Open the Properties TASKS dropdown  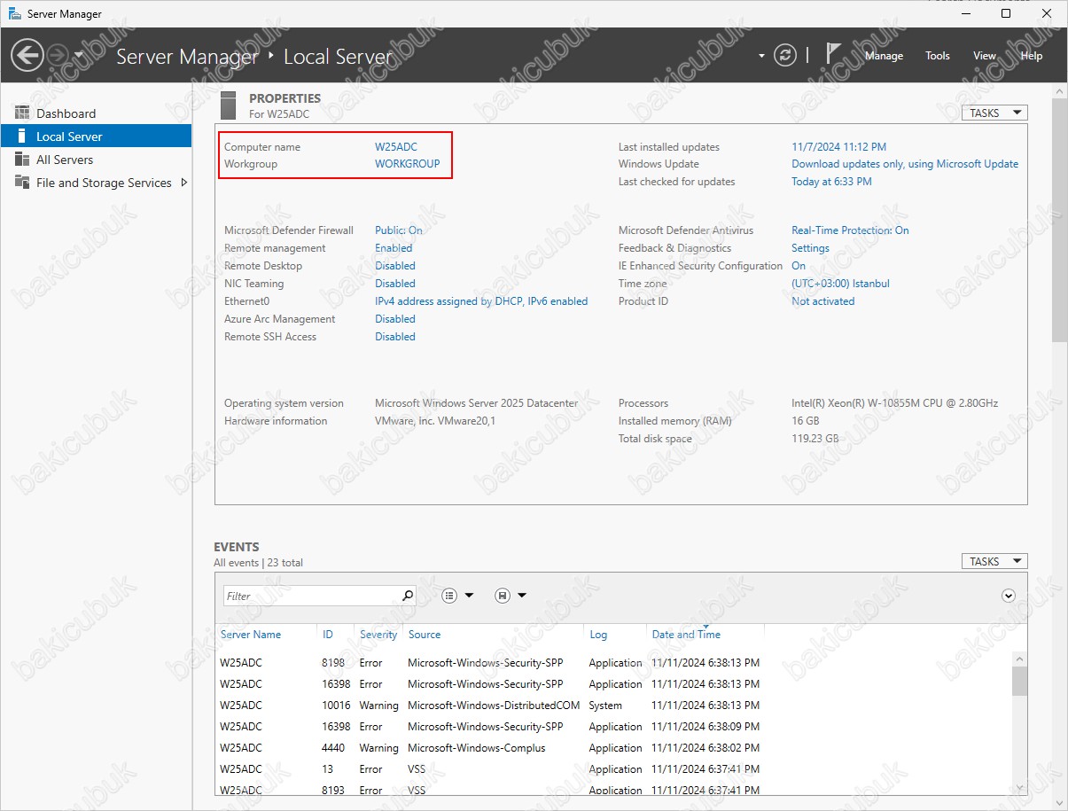click(994, 113)
